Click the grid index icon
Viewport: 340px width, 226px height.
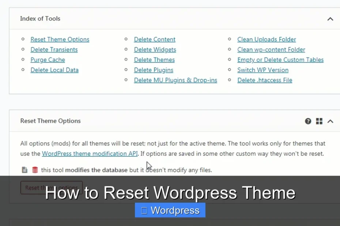[319, 121]
